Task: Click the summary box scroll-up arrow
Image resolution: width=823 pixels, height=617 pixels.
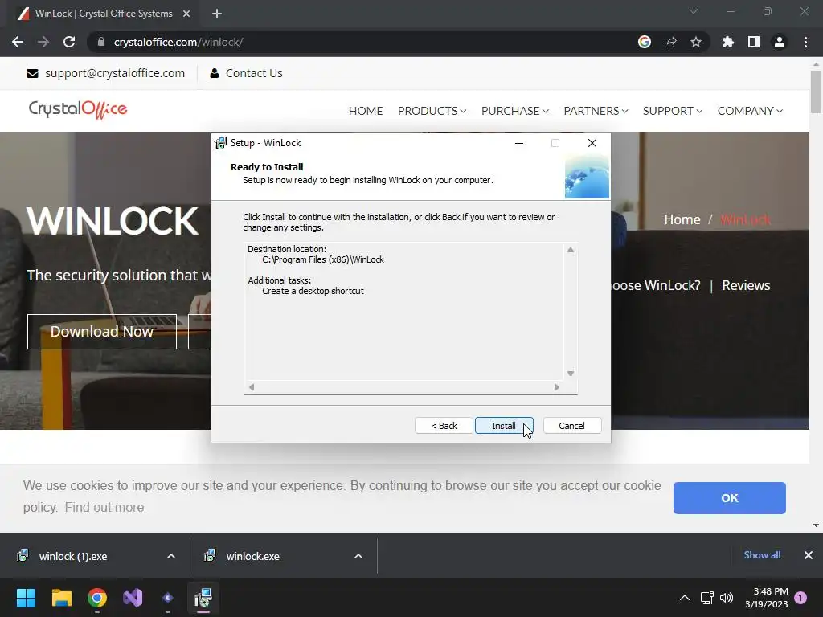Action: [x=571, y=250]
